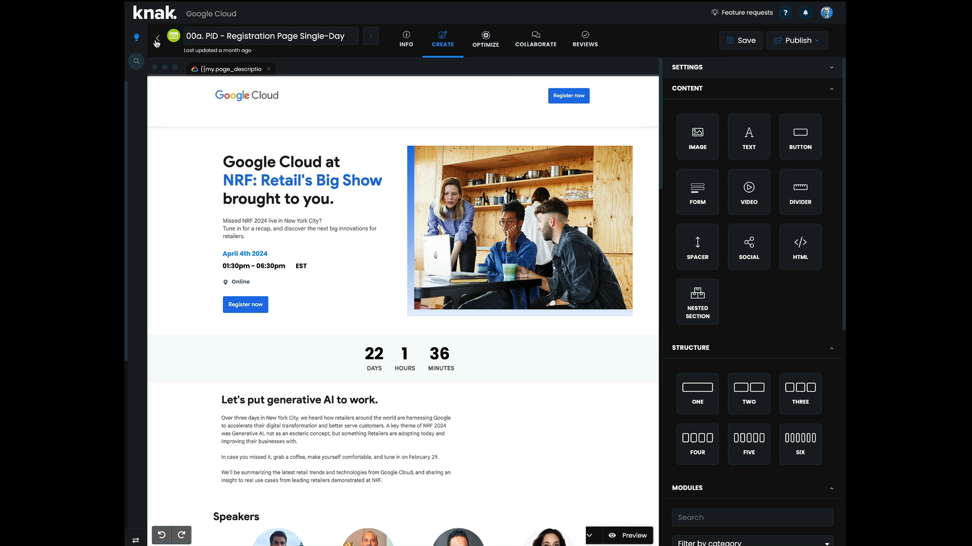Click the Save button
Screen dimensions: 972x546
[x=741, y=40]
